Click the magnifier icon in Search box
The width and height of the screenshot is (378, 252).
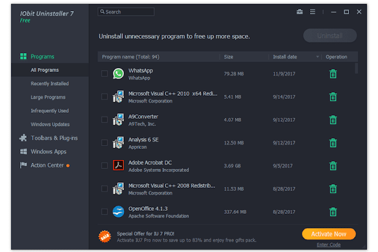tap(102, 12)
